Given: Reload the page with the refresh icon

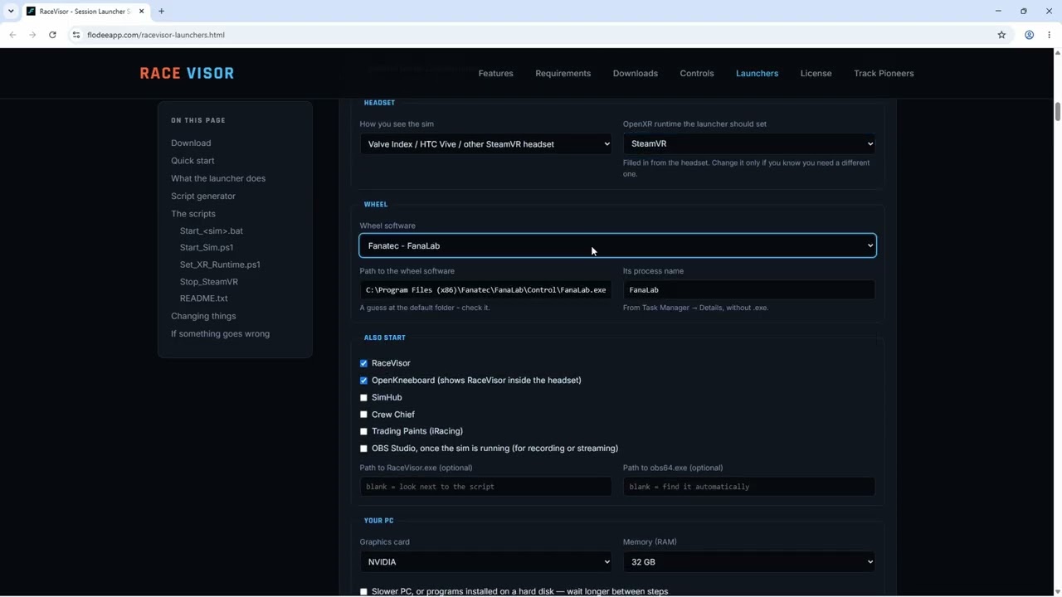Looking at the screenshot, I should point(52,35).
